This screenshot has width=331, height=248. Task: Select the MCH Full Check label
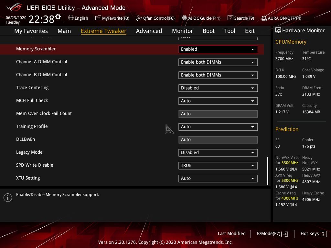[x=32, y=101]
